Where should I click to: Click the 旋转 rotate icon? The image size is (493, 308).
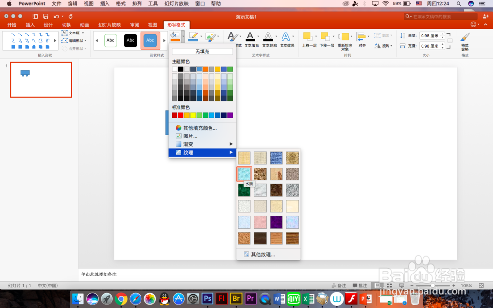click(378, 46)
